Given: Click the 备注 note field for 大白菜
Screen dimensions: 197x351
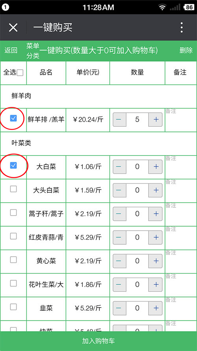Looking at the screenshot, I should coord(181,167).
